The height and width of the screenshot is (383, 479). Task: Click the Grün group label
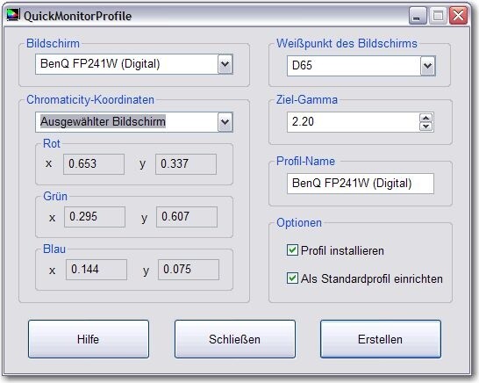[x=55, y=197]
